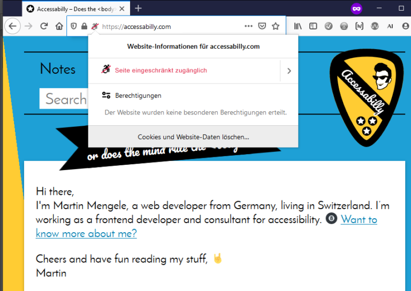
Task: Open the Library toolbar icon
Action: click(298, 26)
